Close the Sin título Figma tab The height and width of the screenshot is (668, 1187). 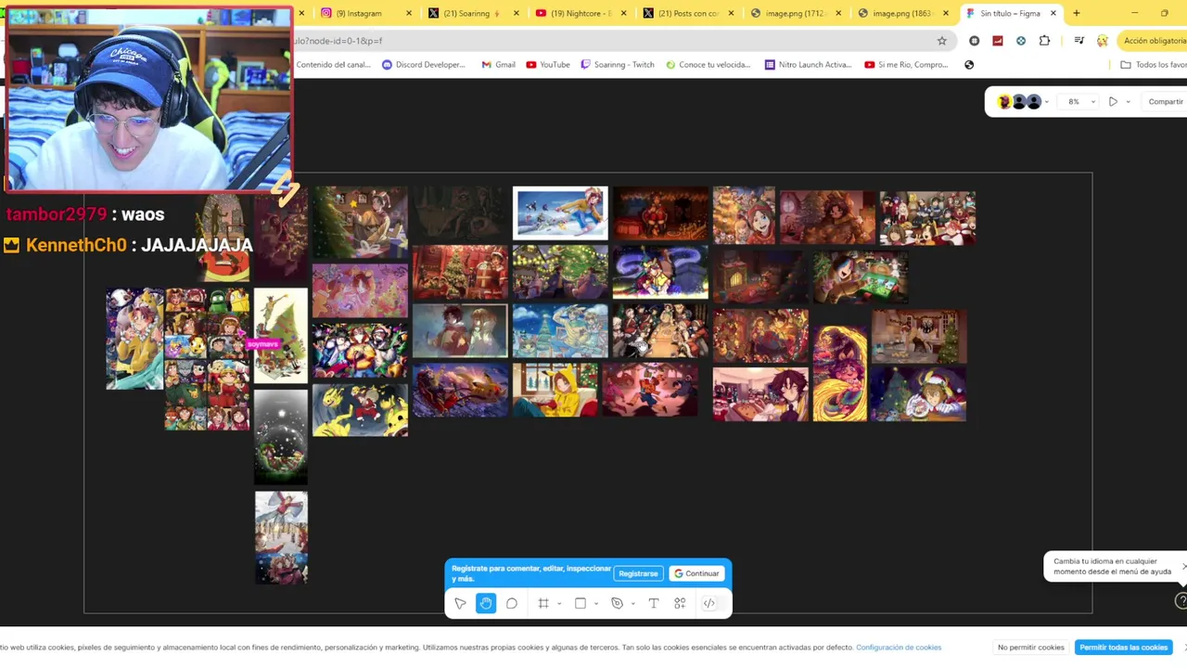[x=1053, y=13]
